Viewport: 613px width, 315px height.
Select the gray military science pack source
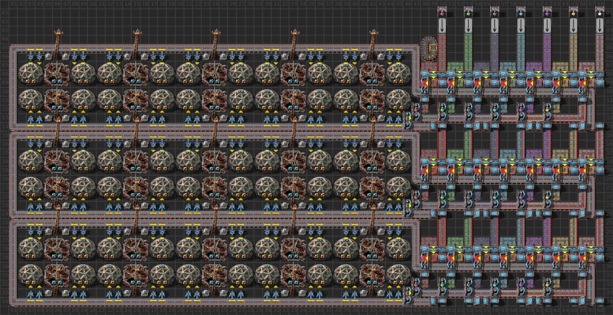pos(495,12)
